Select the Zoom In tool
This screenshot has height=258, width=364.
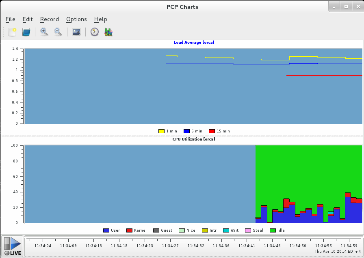tap(44, 32)
